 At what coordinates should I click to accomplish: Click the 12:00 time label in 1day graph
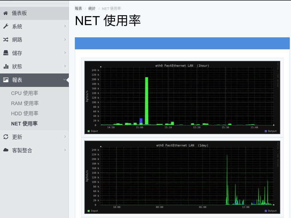coord(246,207)
